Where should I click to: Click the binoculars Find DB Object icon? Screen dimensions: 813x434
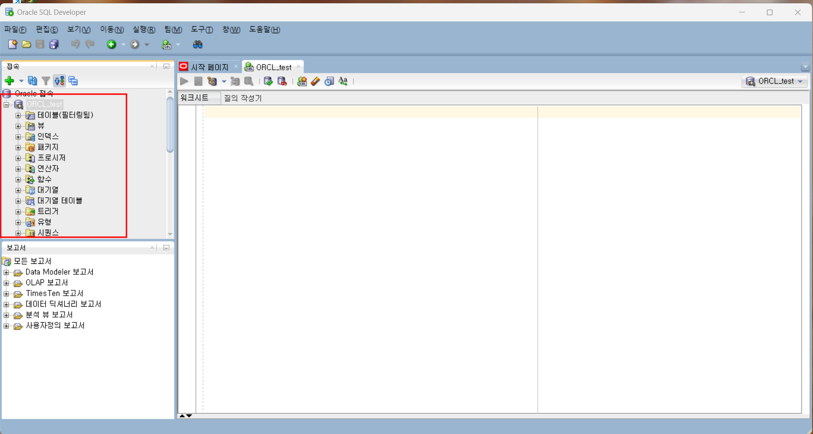198,44
